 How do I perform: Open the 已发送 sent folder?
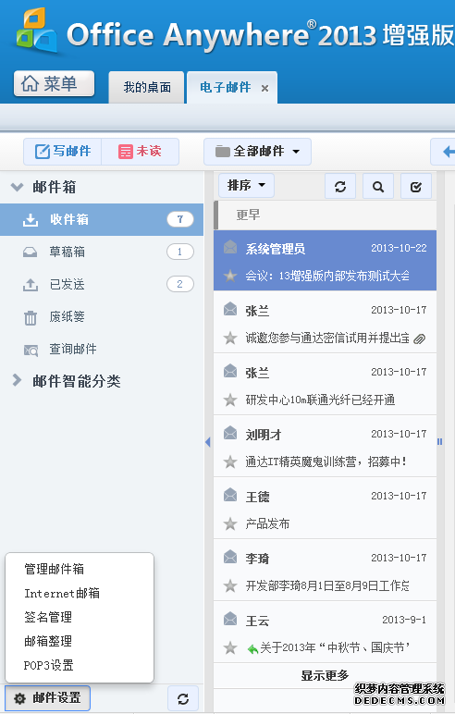click(x=102, y=284)
